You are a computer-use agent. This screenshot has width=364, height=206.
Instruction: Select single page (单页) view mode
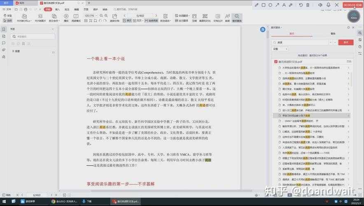click(127, 21)
